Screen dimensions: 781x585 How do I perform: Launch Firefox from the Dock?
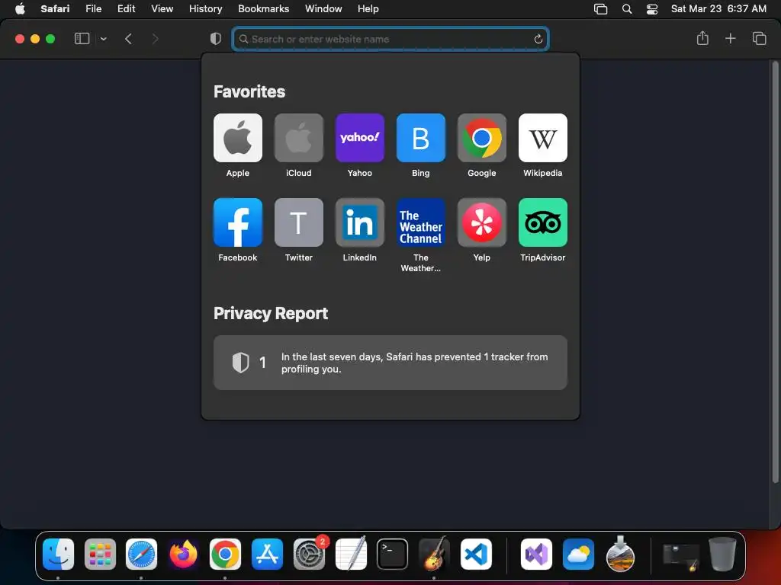(183, 554)
